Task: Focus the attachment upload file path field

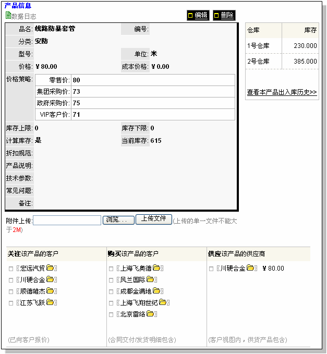Action: (x=67, y=221)
